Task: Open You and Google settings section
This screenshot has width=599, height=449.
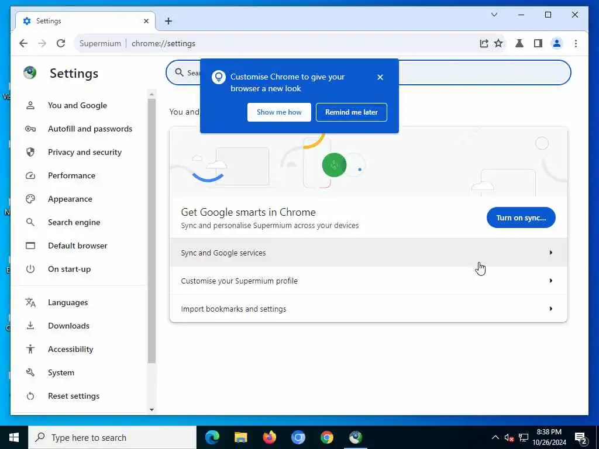Action: click(77, 105)
